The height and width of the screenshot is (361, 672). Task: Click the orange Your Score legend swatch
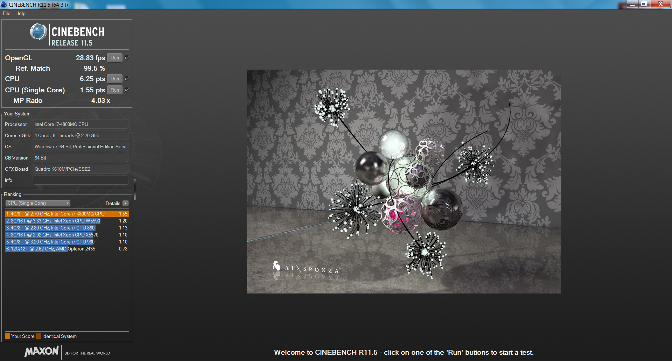pyautogui.click(x=7, y=336)
